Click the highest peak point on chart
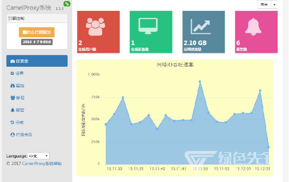 coord(200,81)
